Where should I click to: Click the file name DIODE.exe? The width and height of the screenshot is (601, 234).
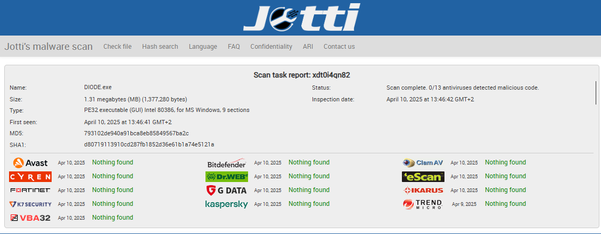[x=98, y=87]
